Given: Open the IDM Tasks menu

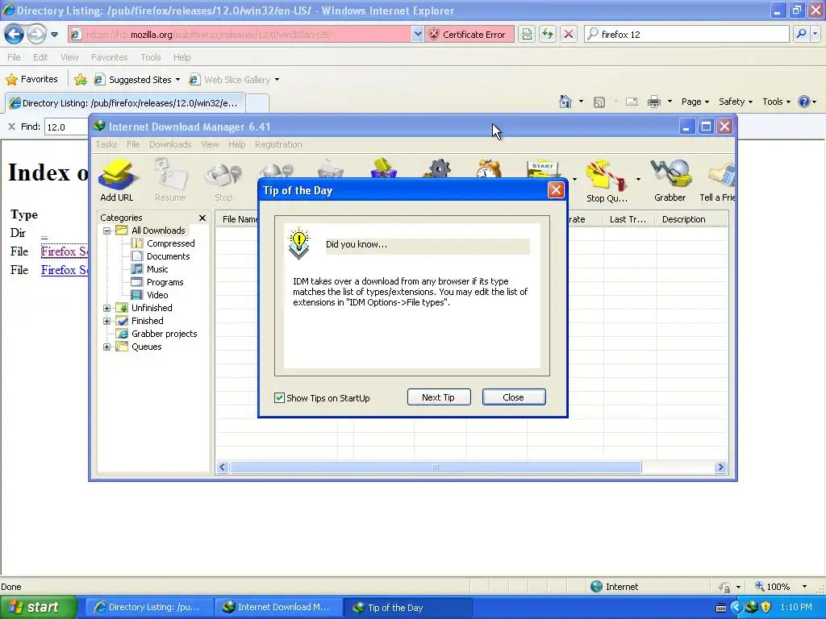Looking at the screenshot, I should 106,144.
